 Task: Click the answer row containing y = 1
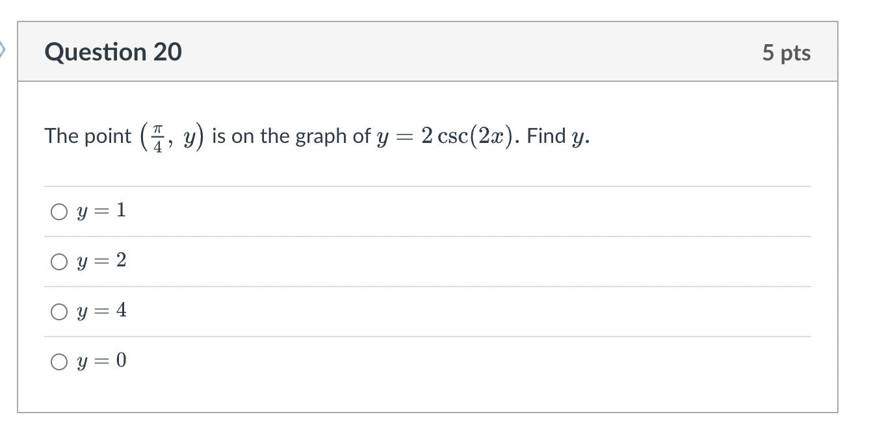(x=260, y=210)
